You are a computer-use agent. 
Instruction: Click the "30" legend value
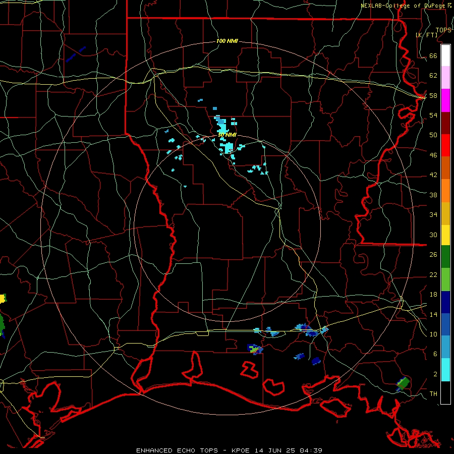pyautogui.click(x=433, y=235)
